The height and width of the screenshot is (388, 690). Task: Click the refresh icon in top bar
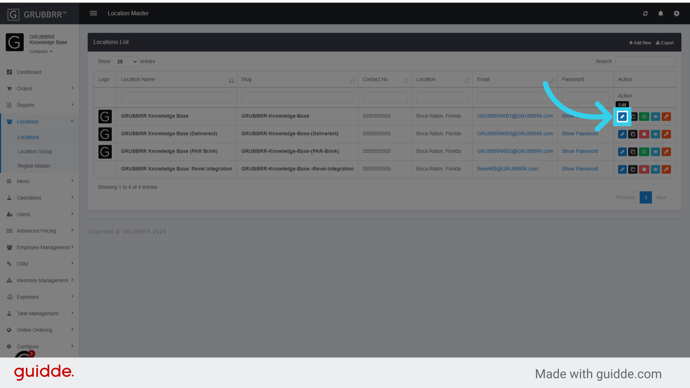point(645,13)
